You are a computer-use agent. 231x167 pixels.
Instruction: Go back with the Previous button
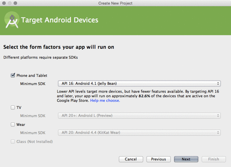coord(158,159)
